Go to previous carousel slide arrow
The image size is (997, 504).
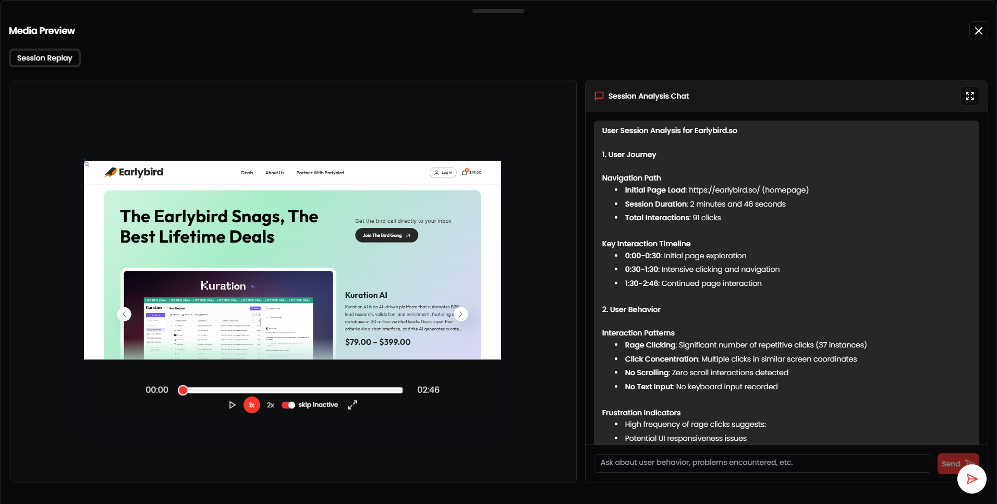[x=124, y=314]
